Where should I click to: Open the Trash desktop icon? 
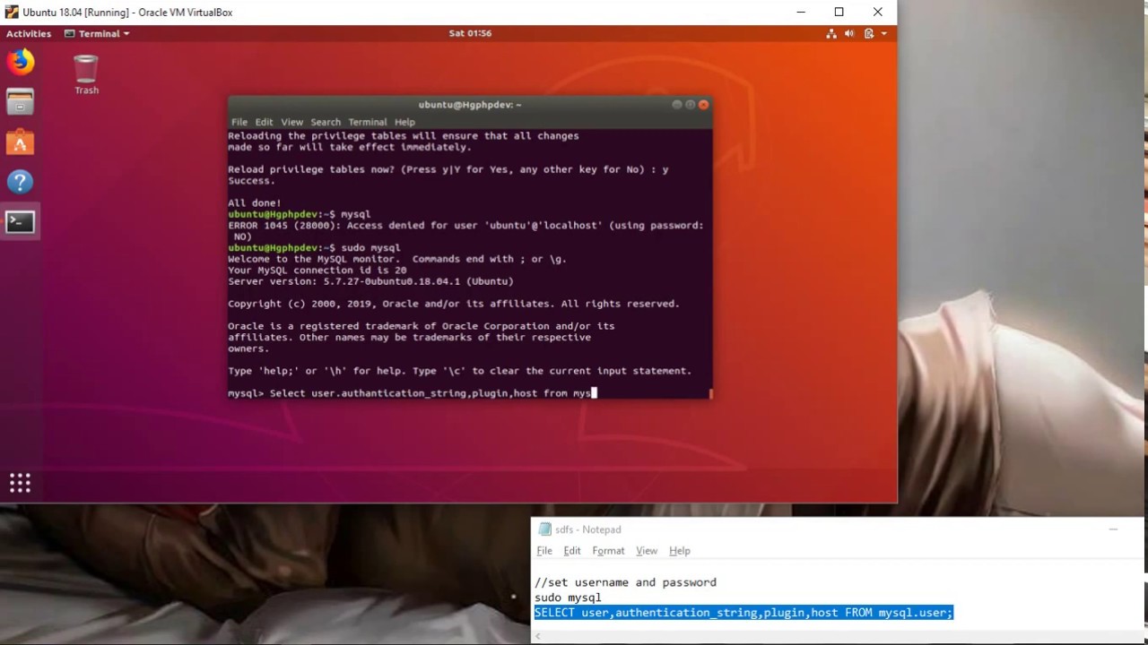pyautogui.click(x=86, y=74)
